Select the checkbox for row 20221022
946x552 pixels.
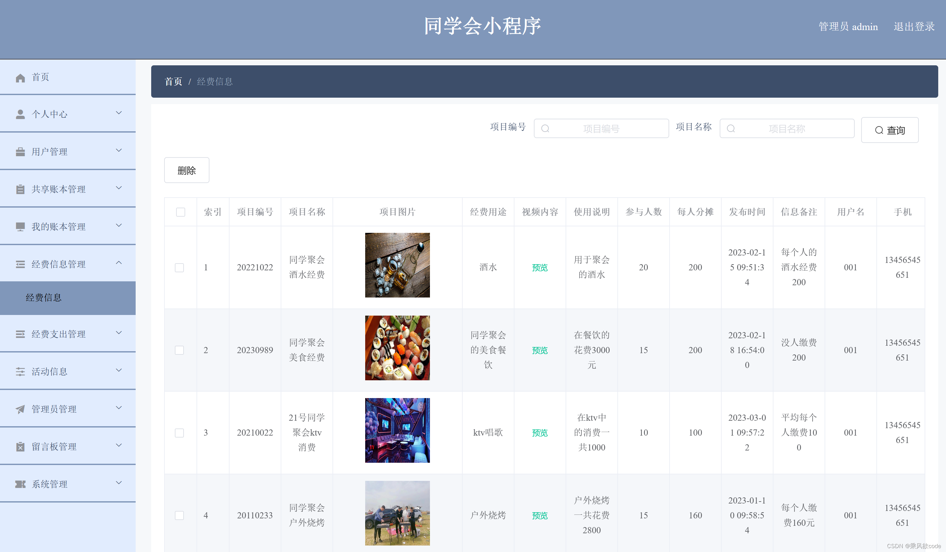[x=179, y=267]
